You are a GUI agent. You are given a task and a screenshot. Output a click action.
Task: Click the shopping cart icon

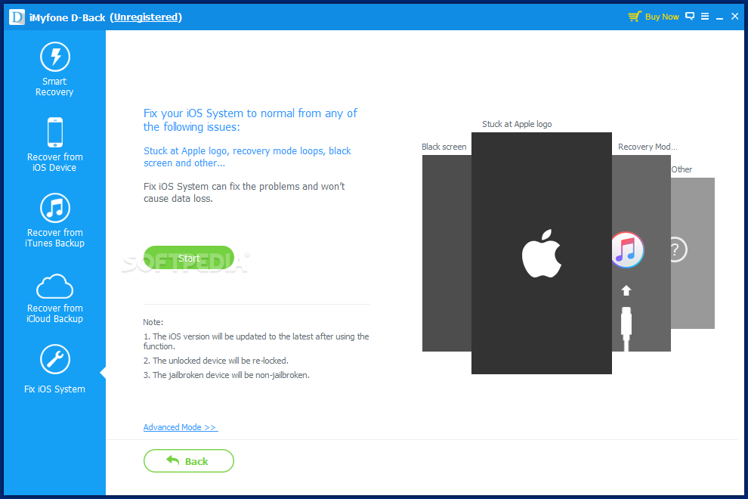(x=635, y=17)
